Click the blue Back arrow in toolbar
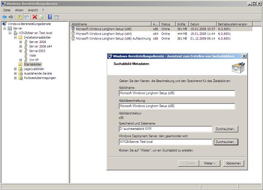 4,17
